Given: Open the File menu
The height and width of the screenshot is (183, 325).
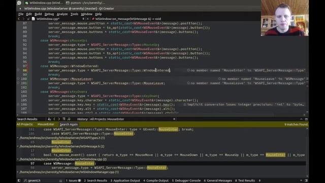Looking at the screenshot, I should (21, 14).
